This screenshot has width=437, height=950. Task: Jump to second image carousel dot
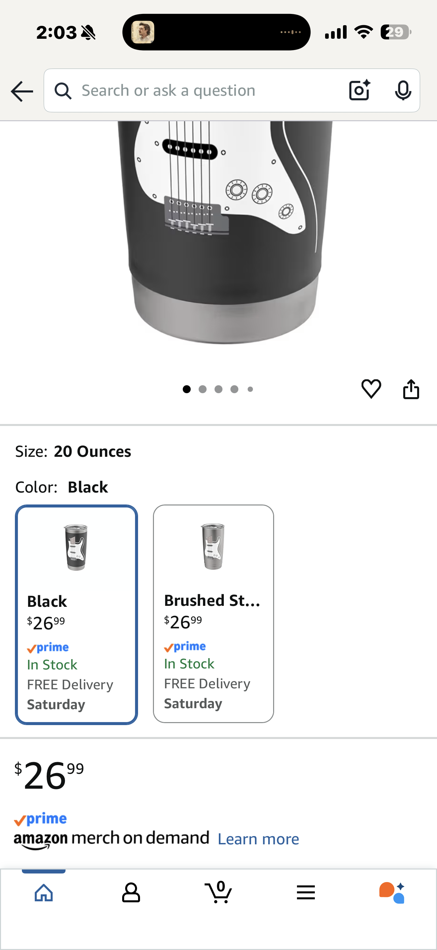pyautogui.click(x=203, y=389)
